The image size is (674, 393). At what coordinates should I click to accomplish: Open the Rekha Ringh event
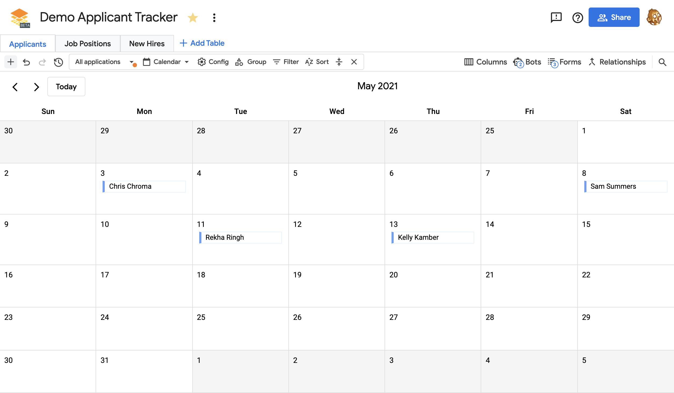(x=240, y=237)
